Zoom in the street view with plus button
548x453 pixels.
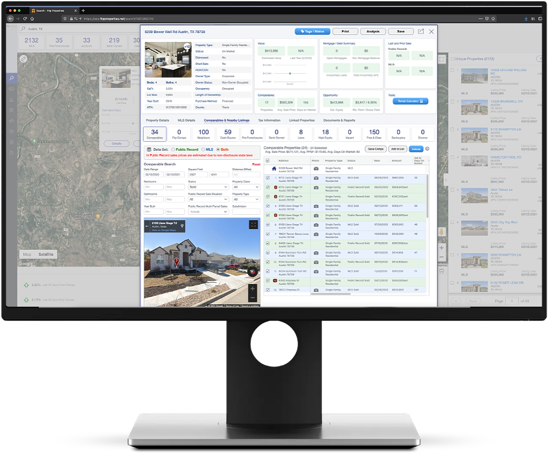(x=253, y=289)
